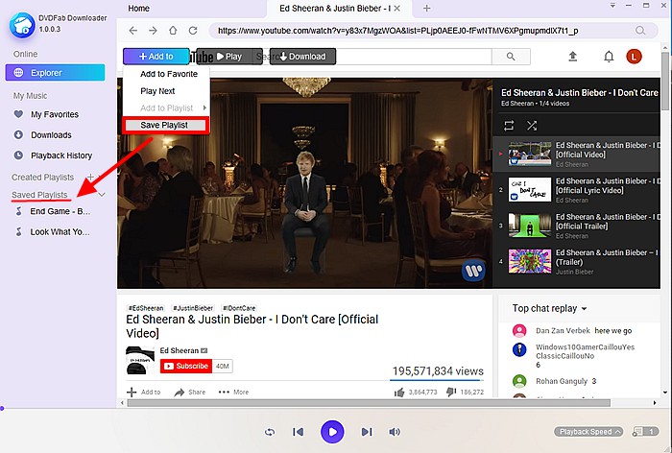Choose Save Playlist menu item
This screenshot has height=453, width=672.
(165, 125)
